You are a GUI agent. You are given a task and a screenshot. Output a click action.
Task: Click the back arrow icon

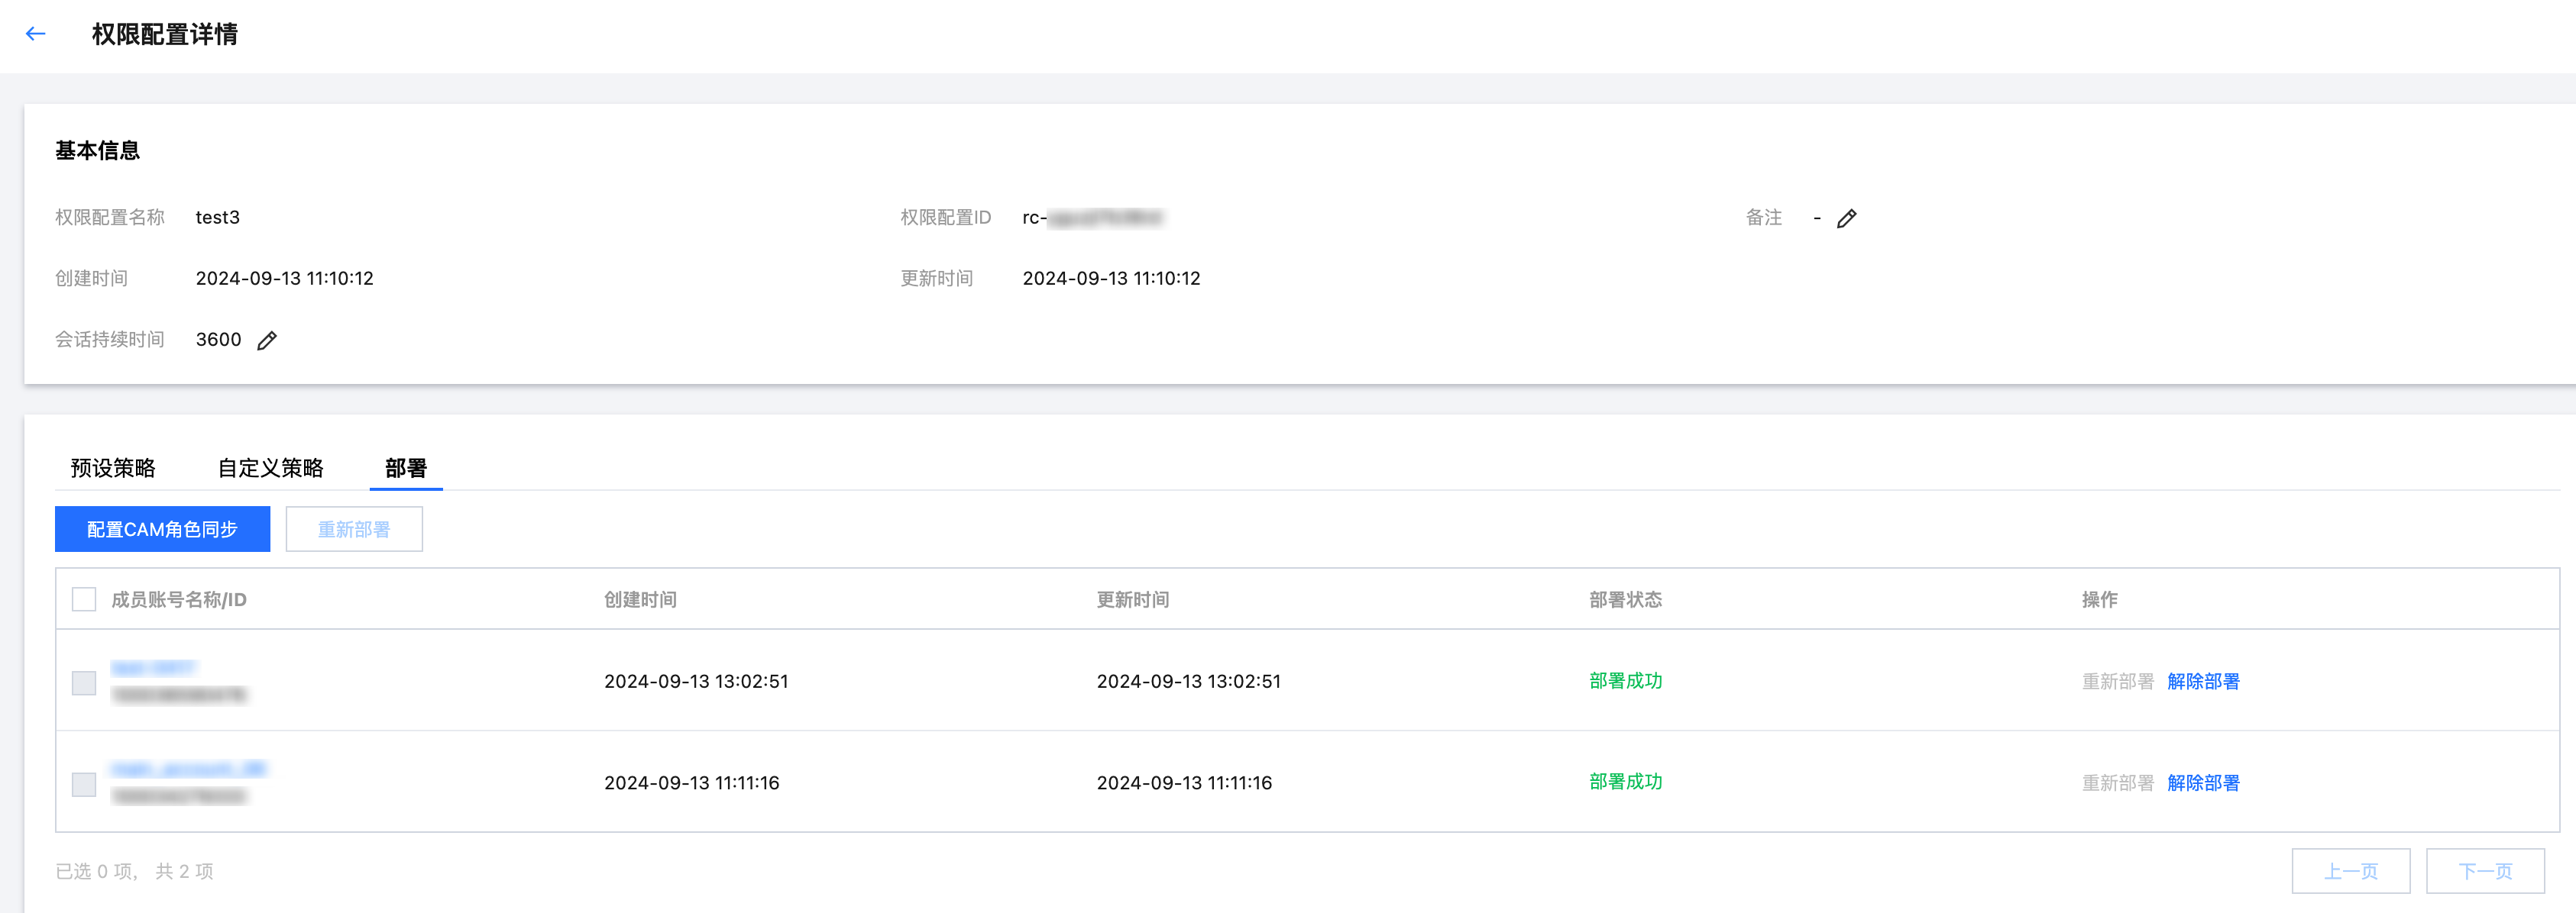tap(36, 34)
